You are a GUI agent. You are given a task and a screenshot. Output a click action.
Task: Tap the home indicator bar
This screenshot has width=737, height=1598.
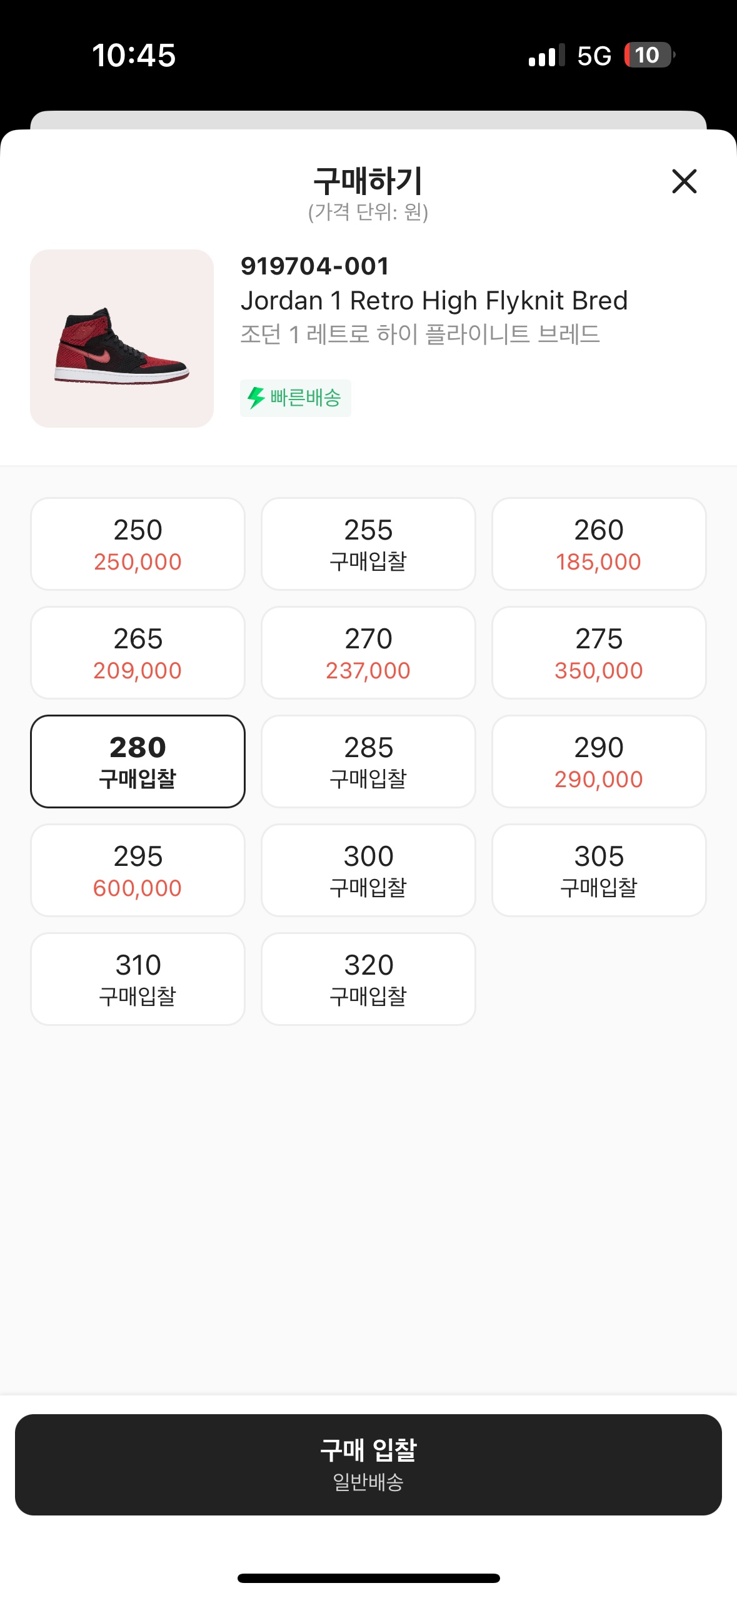point(368,1577)
